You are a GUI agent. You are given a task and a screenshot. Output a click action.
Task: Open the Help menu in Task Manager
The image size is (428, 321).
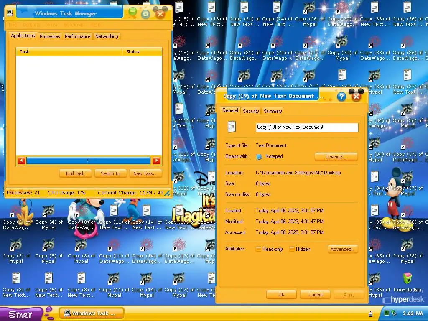click(95, 25)
